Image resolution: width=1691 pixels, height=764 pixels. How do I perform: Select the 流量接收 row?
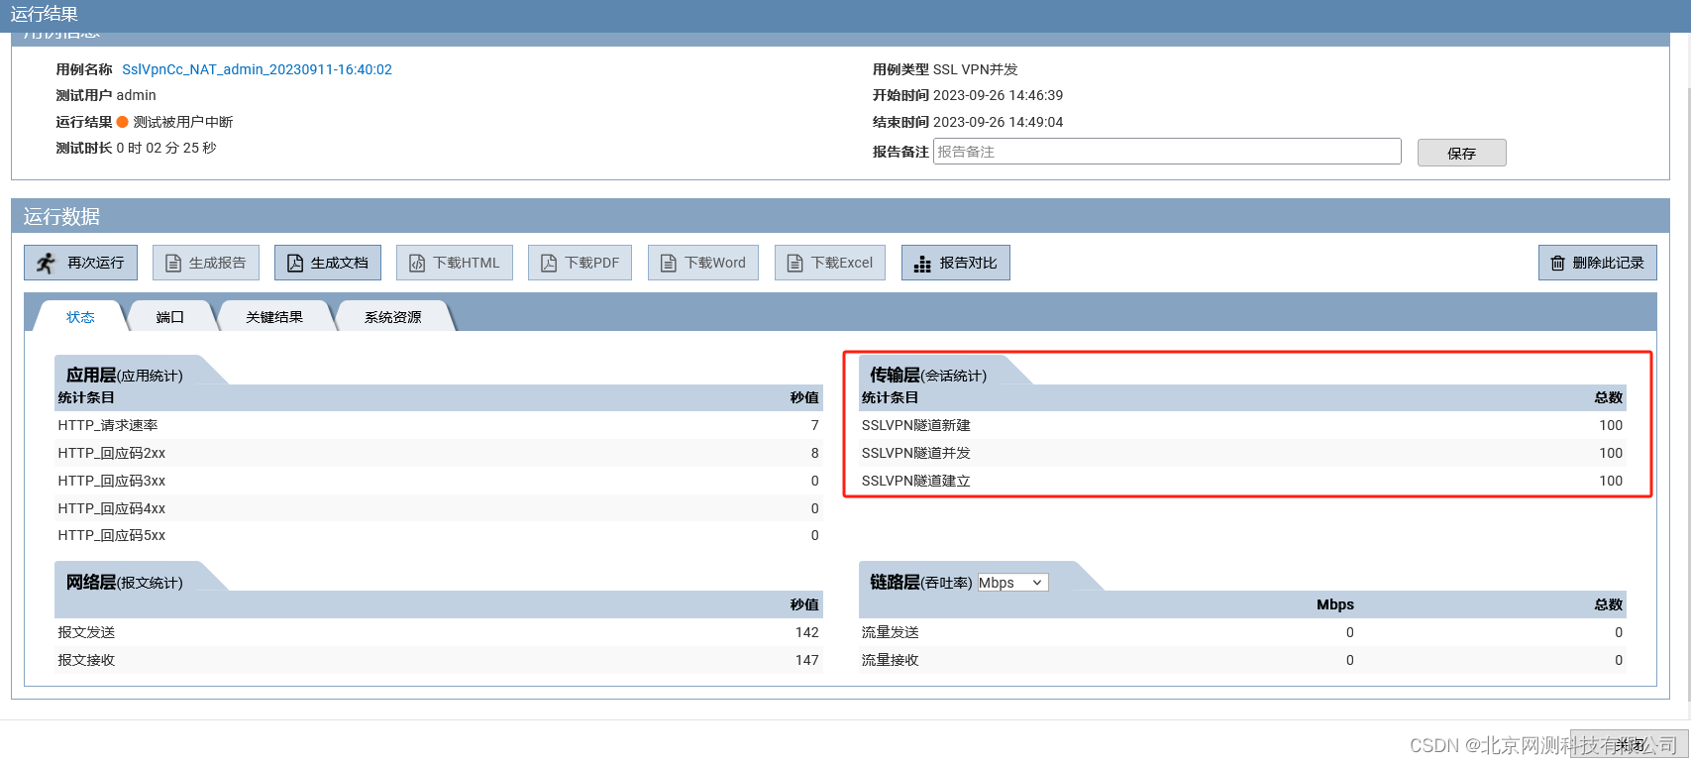(x=1242, y=660)
